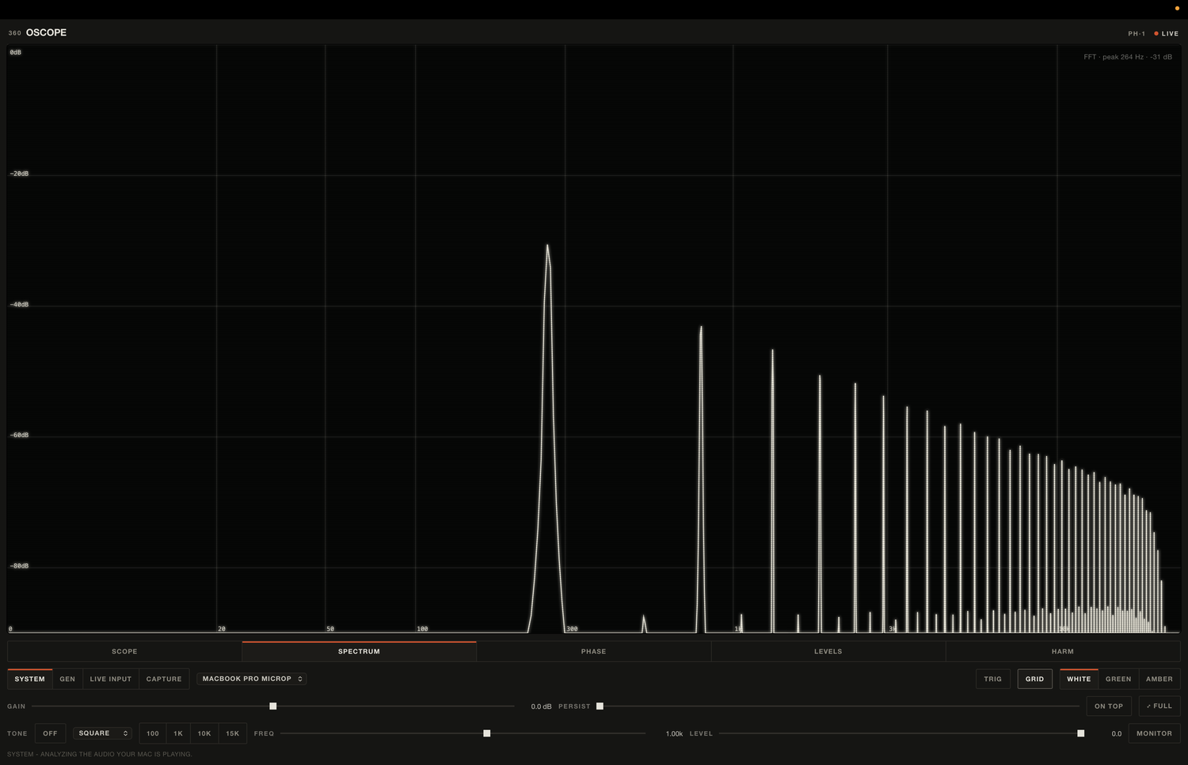Click the -60dB axis label
Viewport: 1188px width, 765px height.
point(19,436)
